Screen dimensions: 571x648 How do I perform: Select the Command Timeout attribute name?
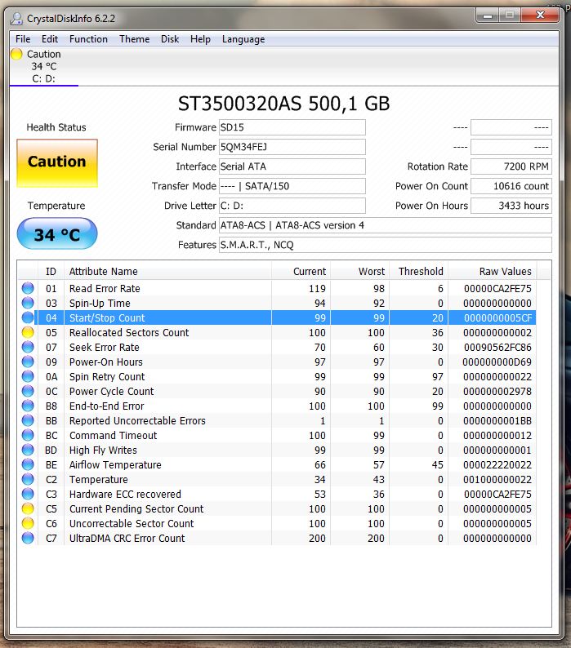(x=114, y=435)
